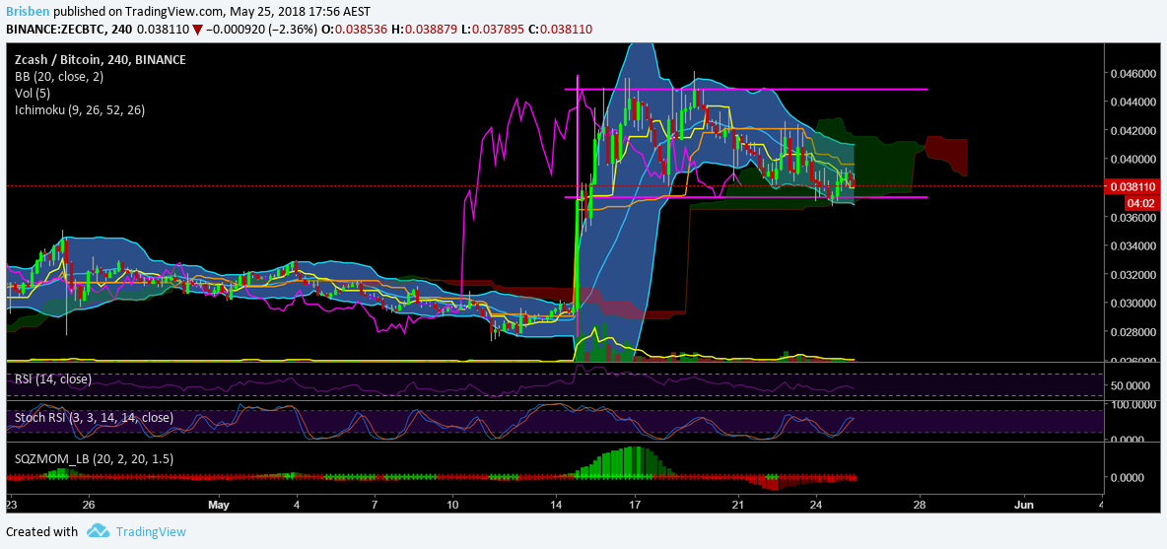The width and height of the screenshot is (1167, 549).
Task: Select the vertical magenta line at May 14
Action: click(578, 205)
